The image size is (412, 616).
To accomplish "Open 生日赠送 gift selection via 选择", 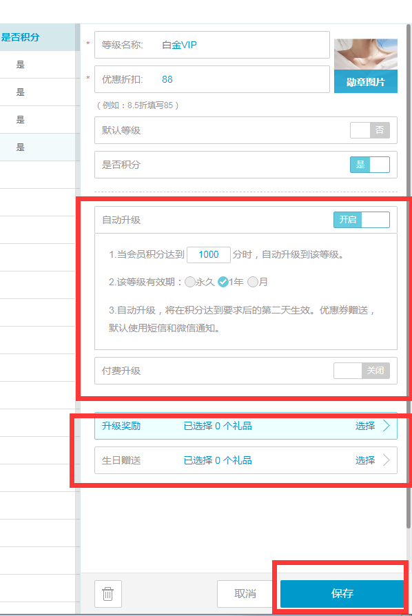I will pyautogui.click(x=365, y=460).
